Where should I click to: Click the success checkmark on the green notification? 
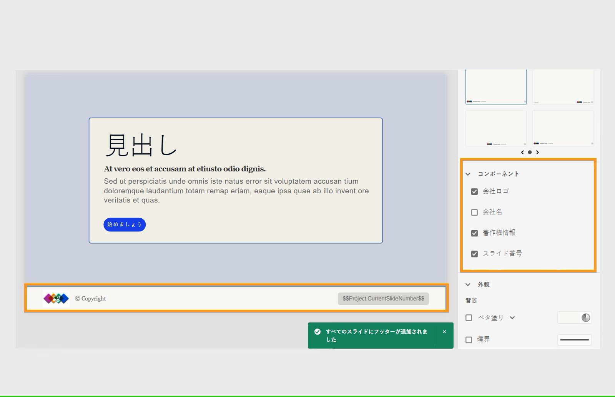coord(317,331)
